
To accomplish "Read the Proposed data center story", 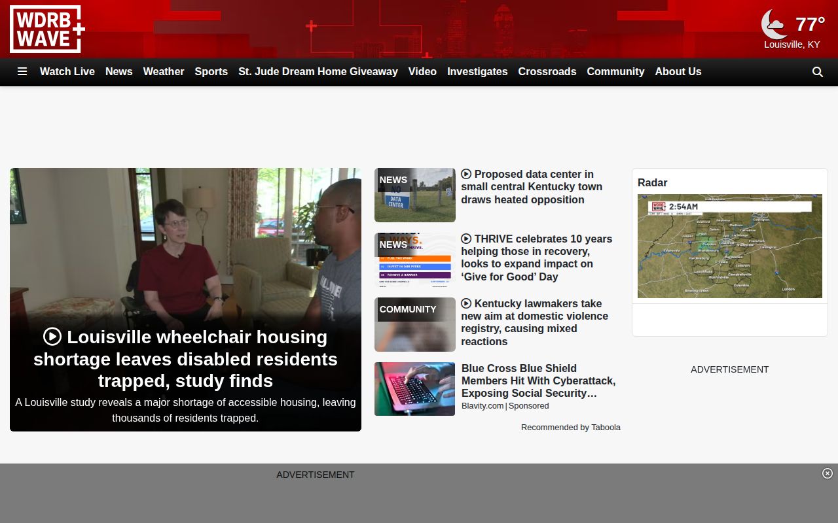I will pyautogui.click(x=532, y=187).
